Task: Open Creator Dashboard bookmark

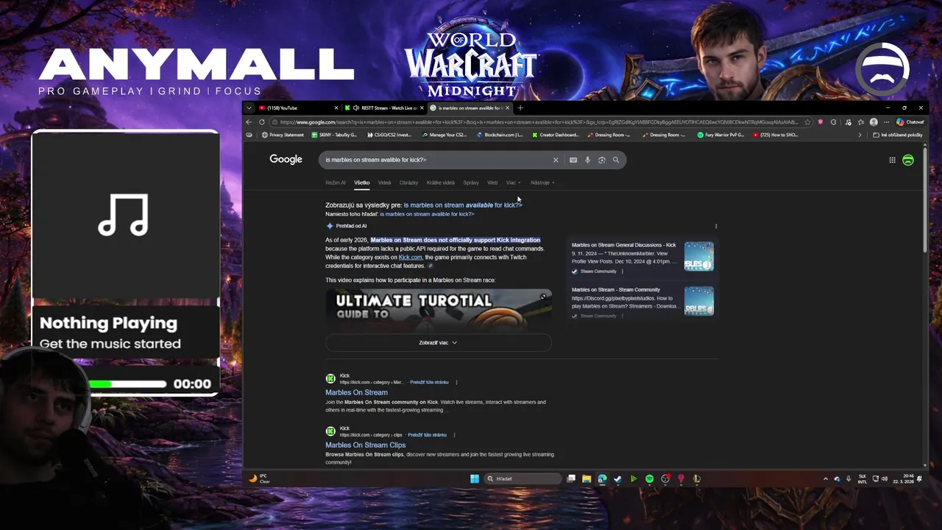Action: click(556, 135)
